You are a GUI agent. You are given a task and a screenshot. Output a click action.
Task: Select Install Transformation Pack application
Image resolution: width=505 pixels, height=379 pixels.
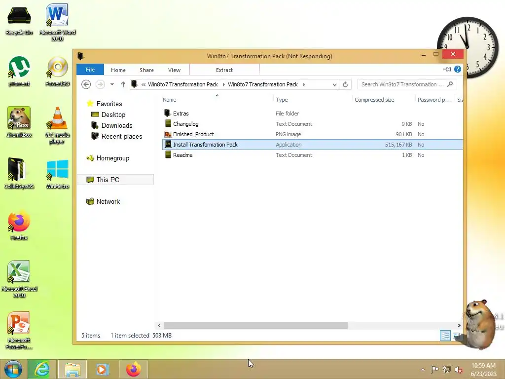coord(312,145)
